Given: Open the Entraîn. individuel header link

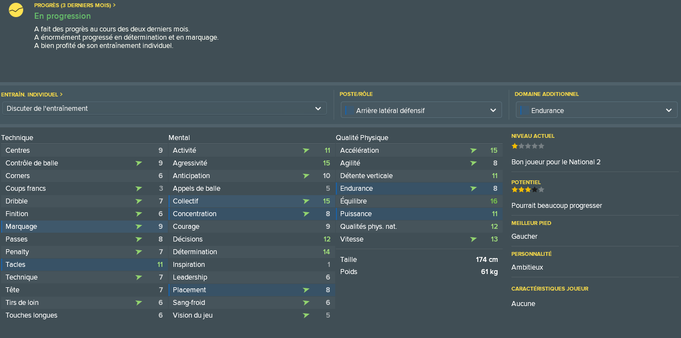Looking at the screenshot, I should (32, 95).
